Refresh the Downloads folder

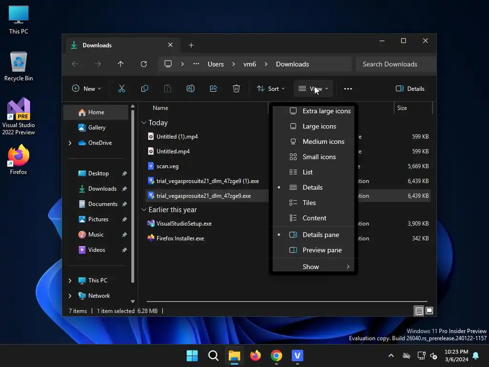click(x=143, y=64)
